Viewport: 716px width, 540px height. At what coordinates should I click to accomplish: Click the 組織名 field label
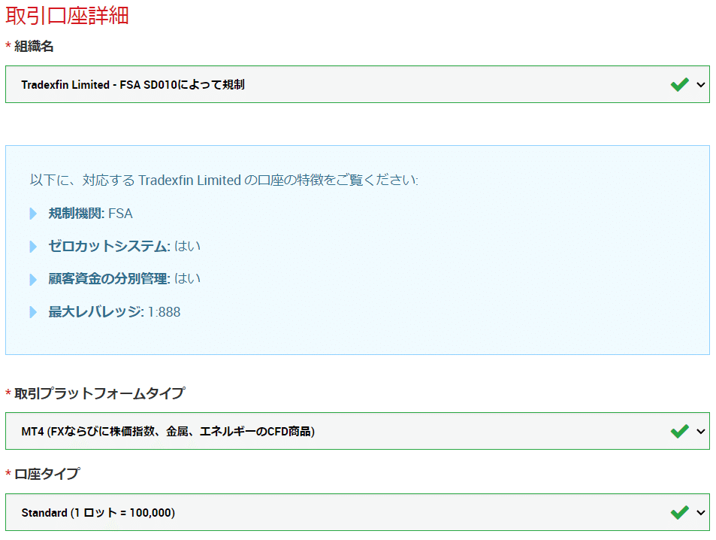click(x=34, y=46)
